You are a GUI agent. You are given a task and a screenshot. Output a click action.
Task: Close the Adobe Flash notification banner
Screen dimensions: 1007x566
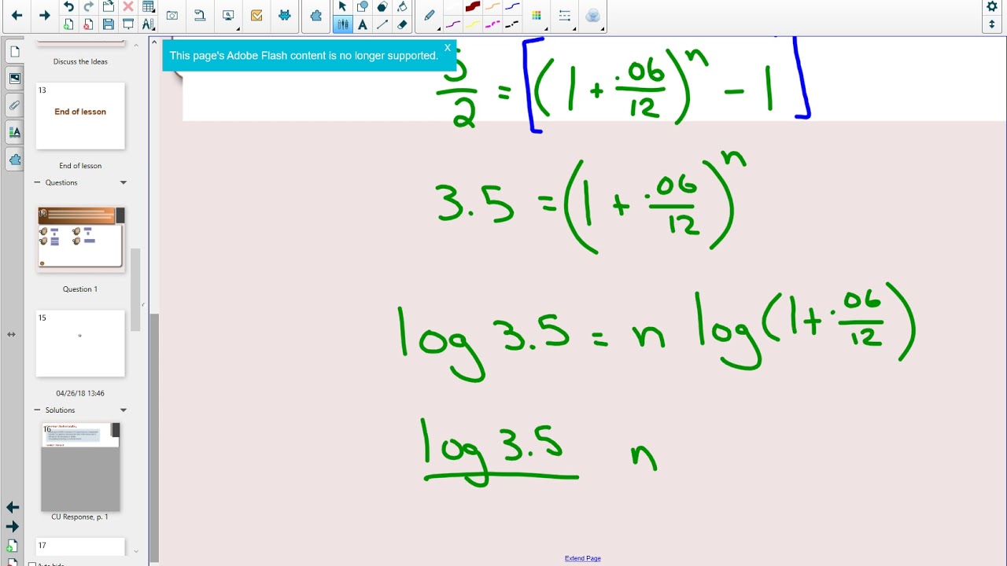click(448, 47)
